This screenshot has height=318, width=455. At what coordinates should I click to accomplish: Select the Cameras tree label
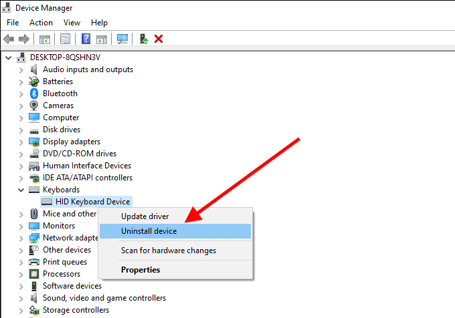58,106
